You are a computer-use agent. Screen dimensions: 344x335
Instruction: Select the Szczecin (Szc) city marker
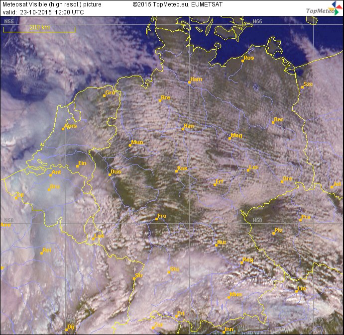302,87
